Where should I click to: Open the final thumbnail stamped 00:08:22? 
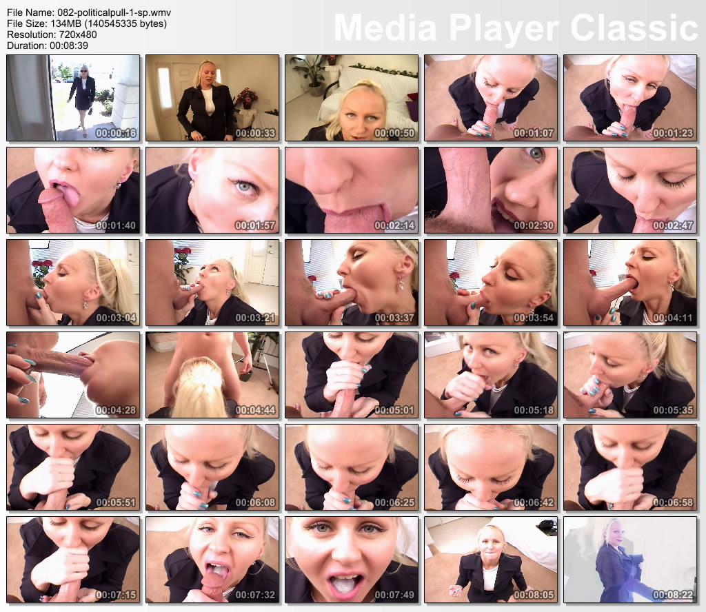pyautogui.click(x=630, y=560)
